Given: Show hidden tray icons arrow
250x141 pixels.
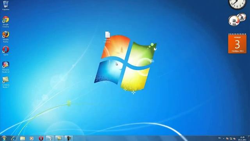Looking at the screenshot, I should coord(223,138).
